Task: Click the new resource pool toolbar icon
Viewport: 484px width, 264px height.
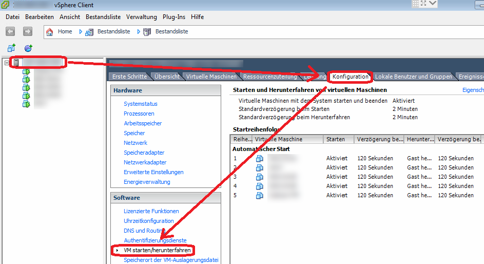Action: pos(28,48)
